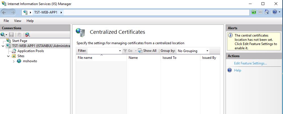Click the IIS Manager title bar icon
The height and width of the screenshot is (114, 283).
click(4, 4)
